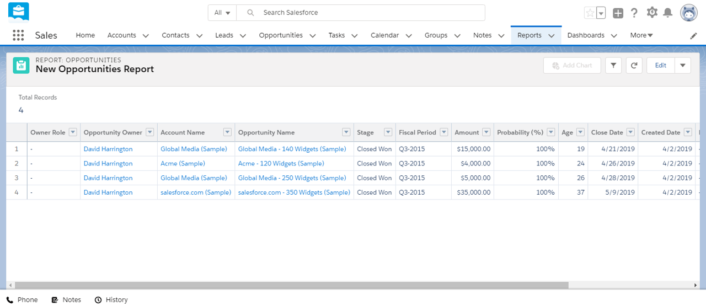Image resolution: width=706 pixels, height=306 pixels.
Task: Click the pencil icon to edit navigation
Action: click(694, 35)
